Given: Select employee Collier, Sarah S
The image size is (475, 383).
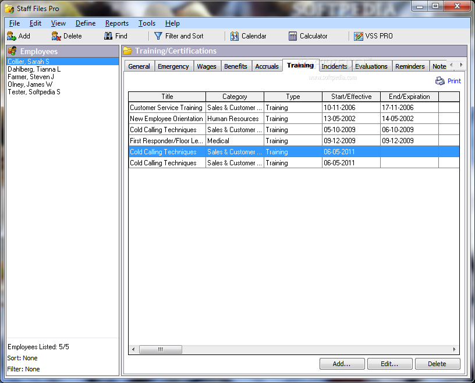Looking at the screenshot, I should click(x=62, y=62).
